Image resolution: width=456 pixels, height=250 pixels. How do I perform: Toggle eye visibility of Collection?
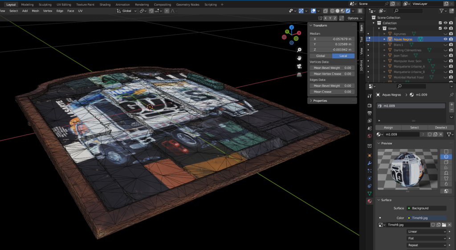coord(445,23)
